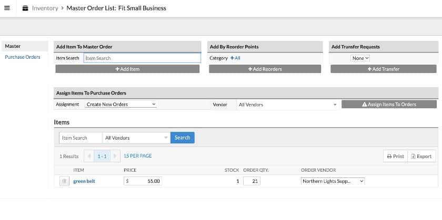442x220 pixels.
Task: Click the plus icon beside All category
Action: point(232,58)
